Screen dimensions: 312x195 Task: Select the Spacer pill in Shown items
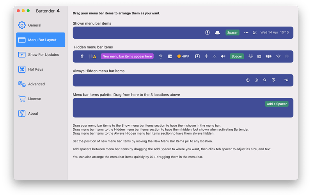click(232, 32)
